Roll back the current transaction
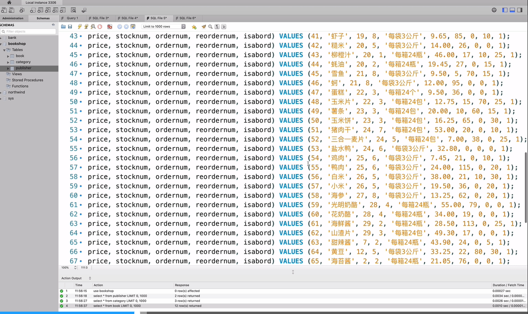The height and width of the screenshot is (314, 528). point(126,27)
